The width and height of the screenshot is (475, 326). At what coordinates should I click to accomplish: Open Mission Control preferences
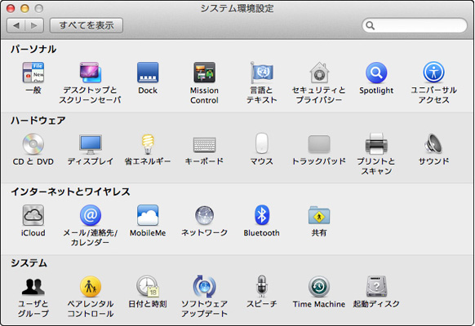pos(205,73)
